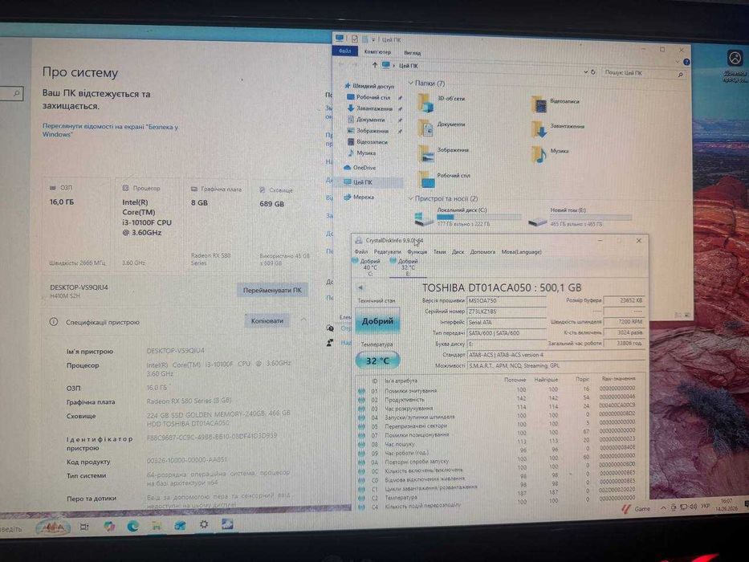
Task: Open the Файл tab in Explorer
Action: pyautogui.click(x=344, y=51)
